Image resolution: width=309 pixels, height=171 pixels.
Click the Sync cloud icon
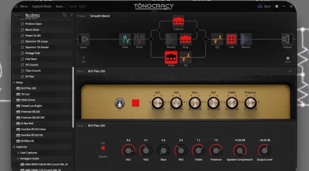point(260,6)
